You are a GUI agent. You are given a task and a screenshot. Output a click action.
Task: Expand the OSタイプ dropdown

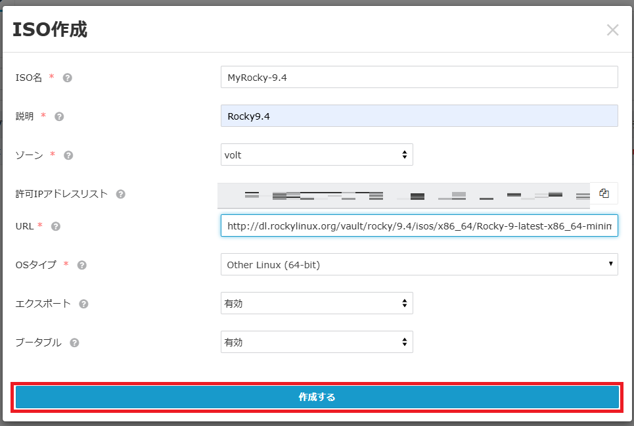tap(419, 265)
